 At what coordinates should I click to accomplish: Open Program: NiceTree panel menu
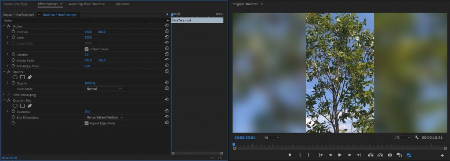point(262,4)
